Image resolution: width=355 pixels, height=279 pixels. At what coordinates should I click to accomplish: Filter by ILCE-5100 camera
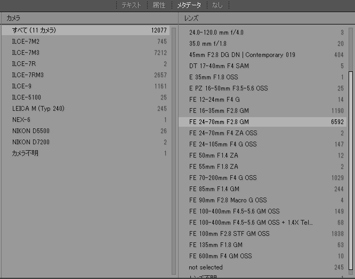(x=86, y=97)
